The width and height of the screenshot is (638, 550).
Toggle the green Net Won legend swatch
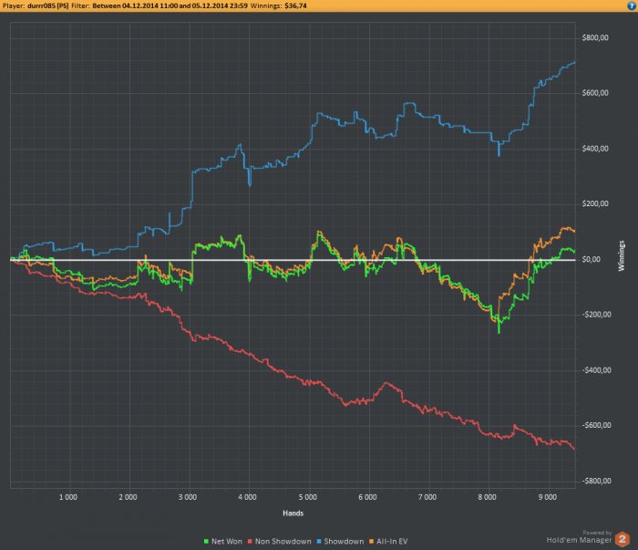click(206, 542)
